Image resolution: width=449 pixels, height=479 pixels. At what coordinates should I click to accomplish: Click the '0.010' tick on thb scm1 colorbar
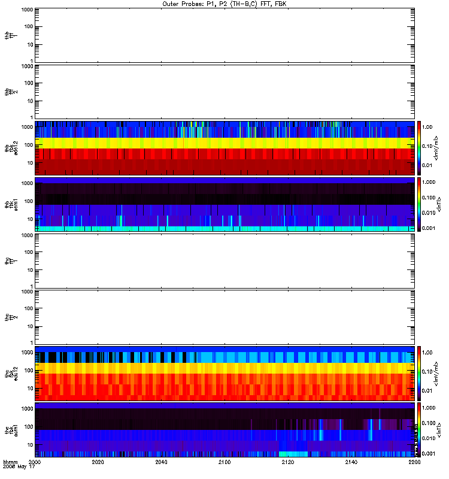point(429,213)
